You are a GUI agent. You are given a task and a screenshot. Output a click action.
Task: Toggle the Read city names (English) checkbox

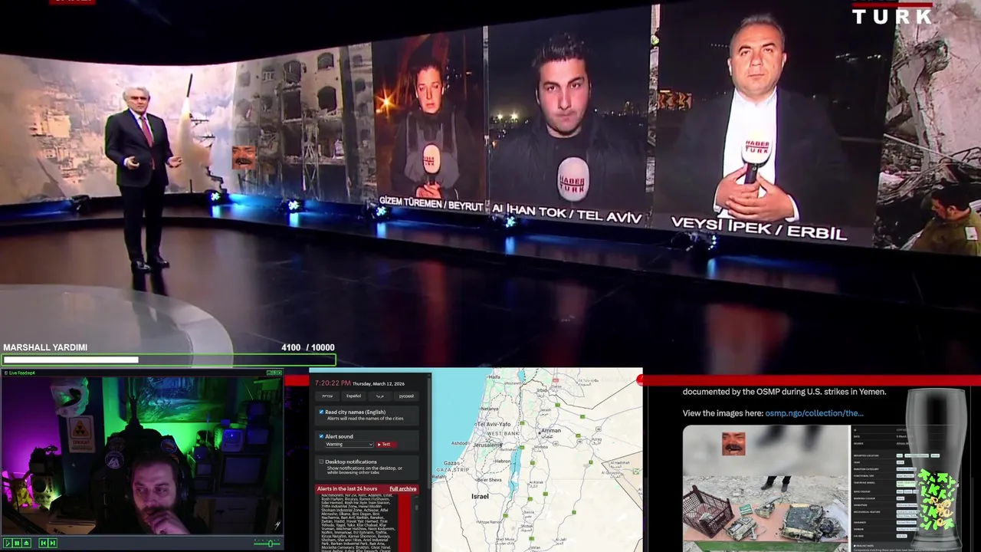[321, 412]
